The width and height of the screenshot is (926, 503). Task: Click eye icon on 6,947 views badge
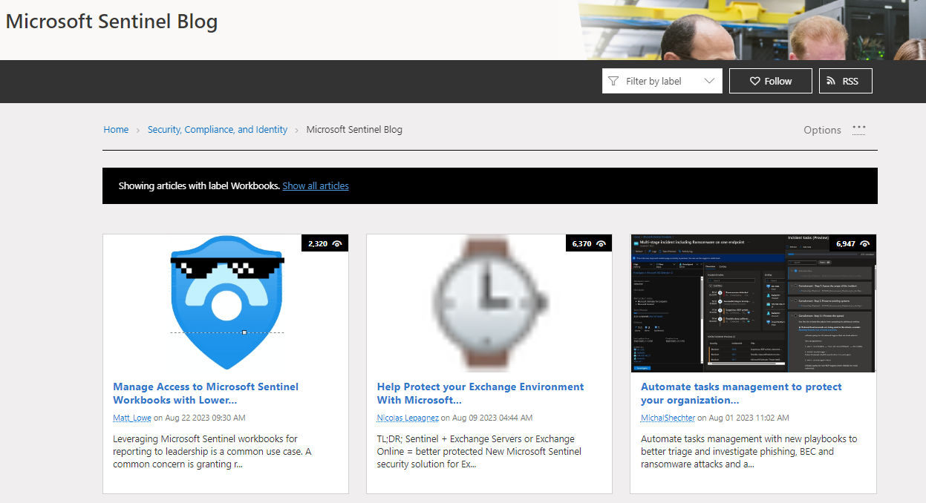pyautogui.click(x=865, y=243)
